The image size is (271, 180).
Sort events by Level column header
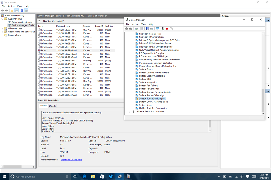click(x=46, y=26)
